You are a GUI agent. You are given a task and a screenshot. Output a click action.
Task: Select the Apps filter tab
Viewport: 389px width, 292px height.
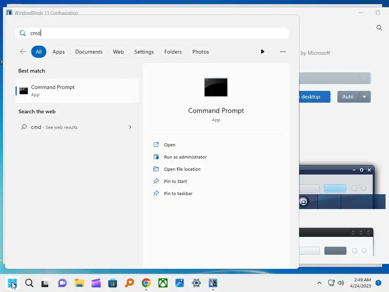point(59,52)
